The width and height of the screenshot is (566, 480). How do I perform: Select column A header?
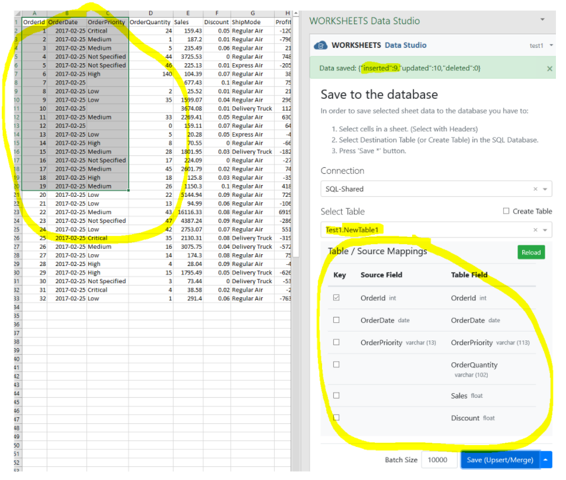coord(34,14)
